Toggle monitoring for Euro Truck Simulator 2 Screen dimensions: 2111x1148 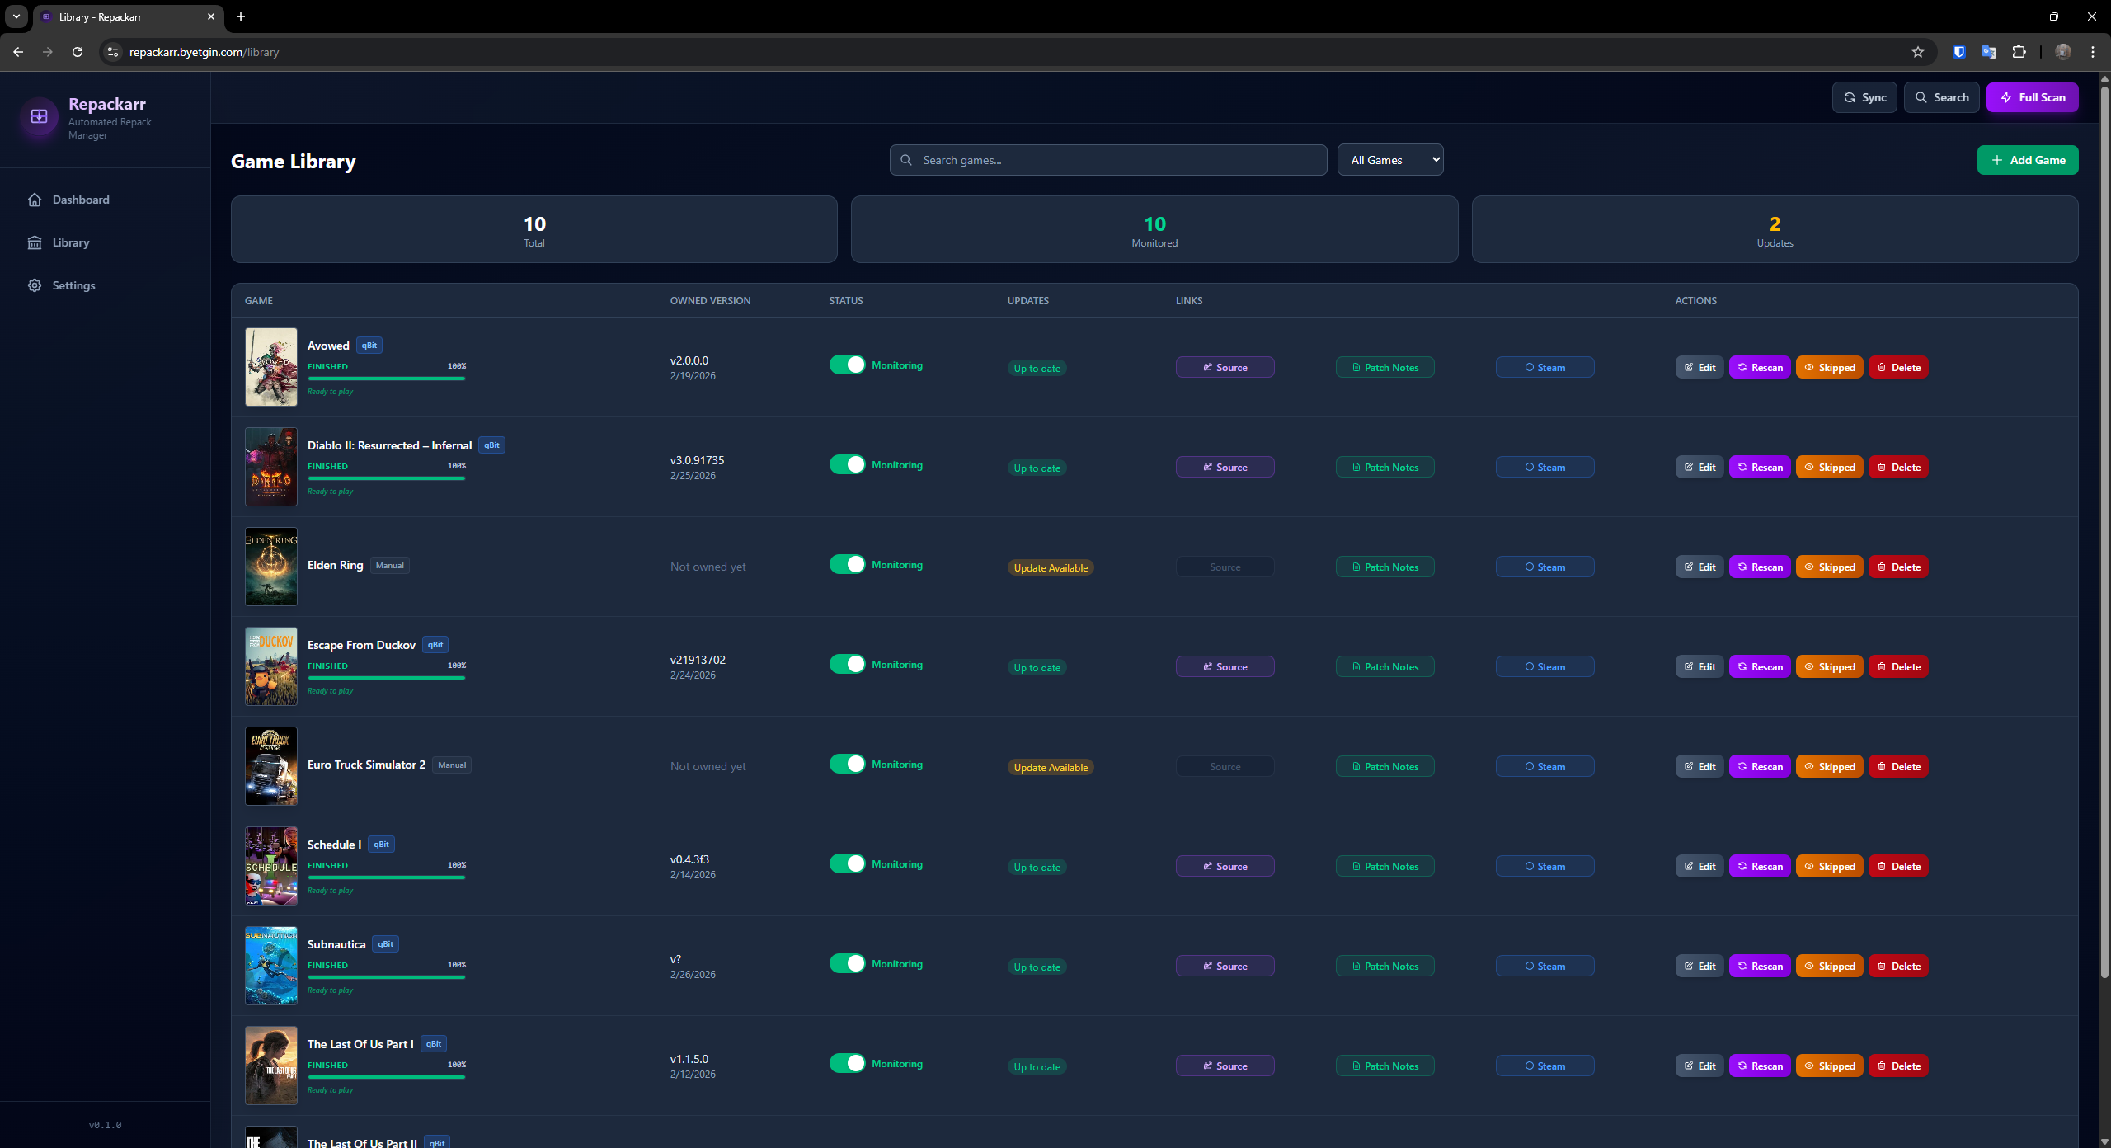(847, 764)
